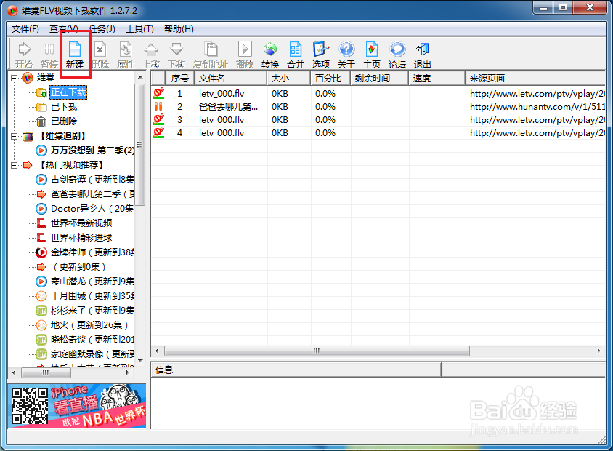Click the 上移 (Move up) icon
The height and width of the screenshot is (451, 613).
[x=151, y=55]
